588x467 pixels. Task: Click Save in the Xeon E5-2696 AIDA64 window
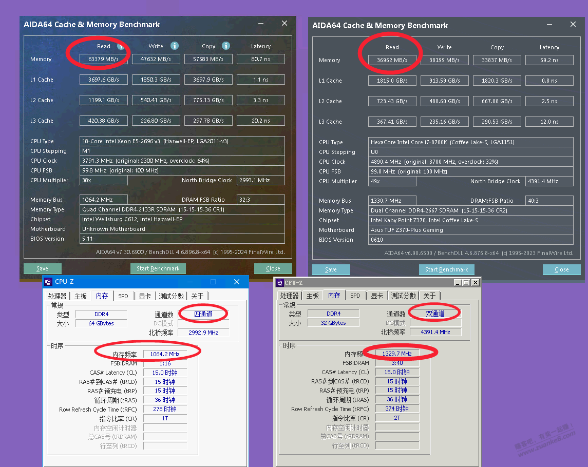pyautogui.click(x=43, y=268)
